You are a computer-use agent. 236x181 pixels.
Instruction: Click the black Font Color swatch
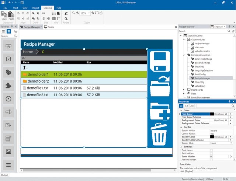point(212,114)
